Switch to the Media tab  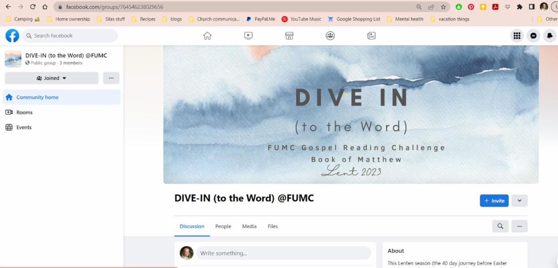click(x=249, y=226)
